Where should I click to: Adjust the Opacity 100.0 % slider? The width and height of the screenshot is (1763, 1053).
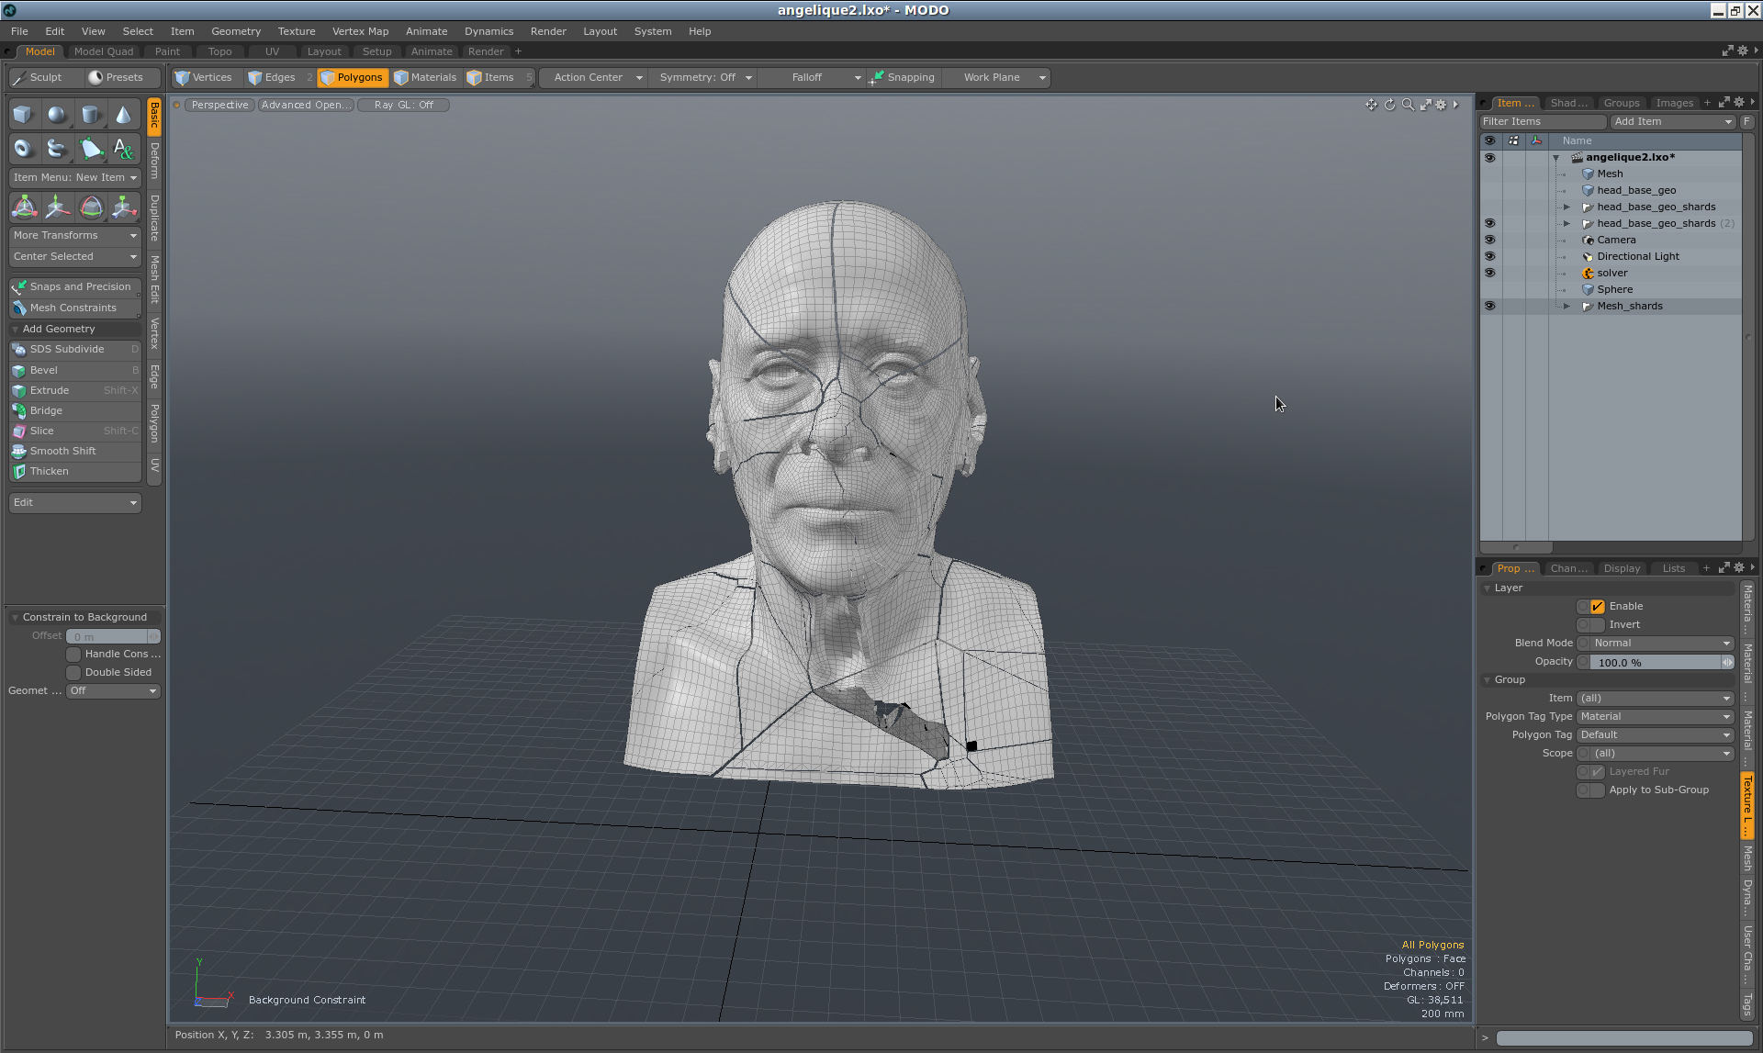coord(1656,662)
